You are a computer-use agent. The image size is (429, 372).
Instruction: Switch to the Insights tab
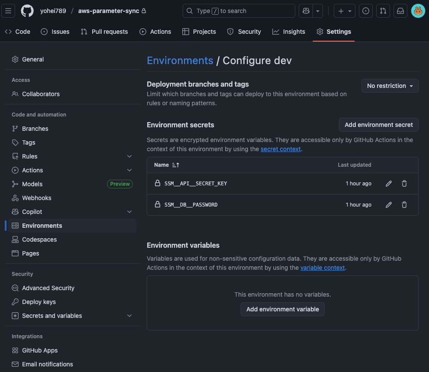288,31
